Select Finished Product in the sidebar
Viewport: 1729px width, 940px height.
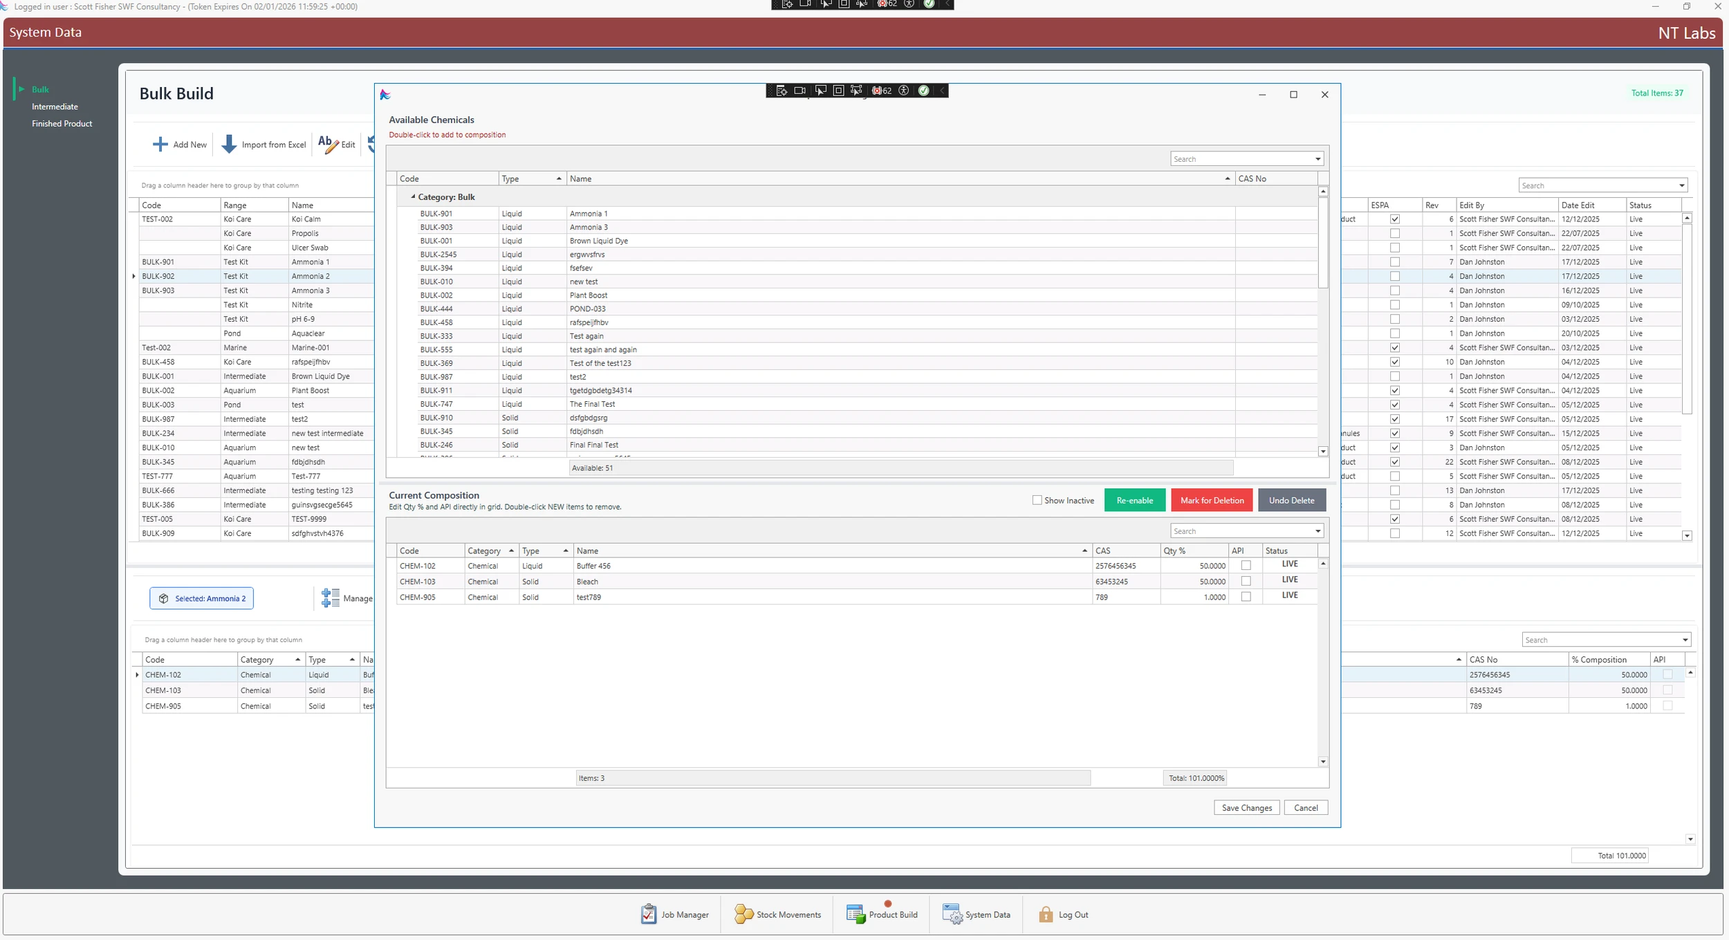pos(62,124)
